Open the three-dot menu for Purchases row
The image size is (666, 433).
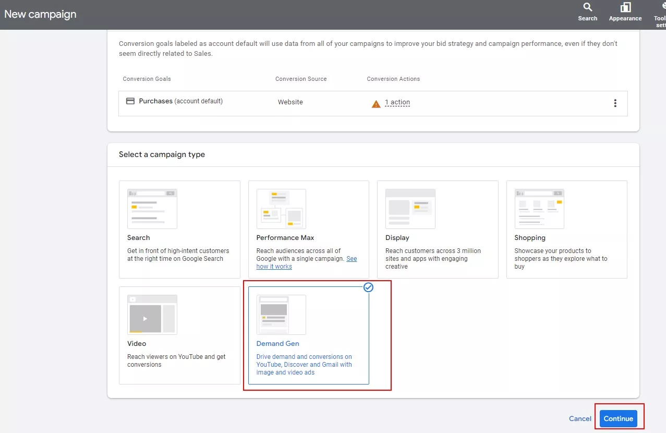point(615,103)
